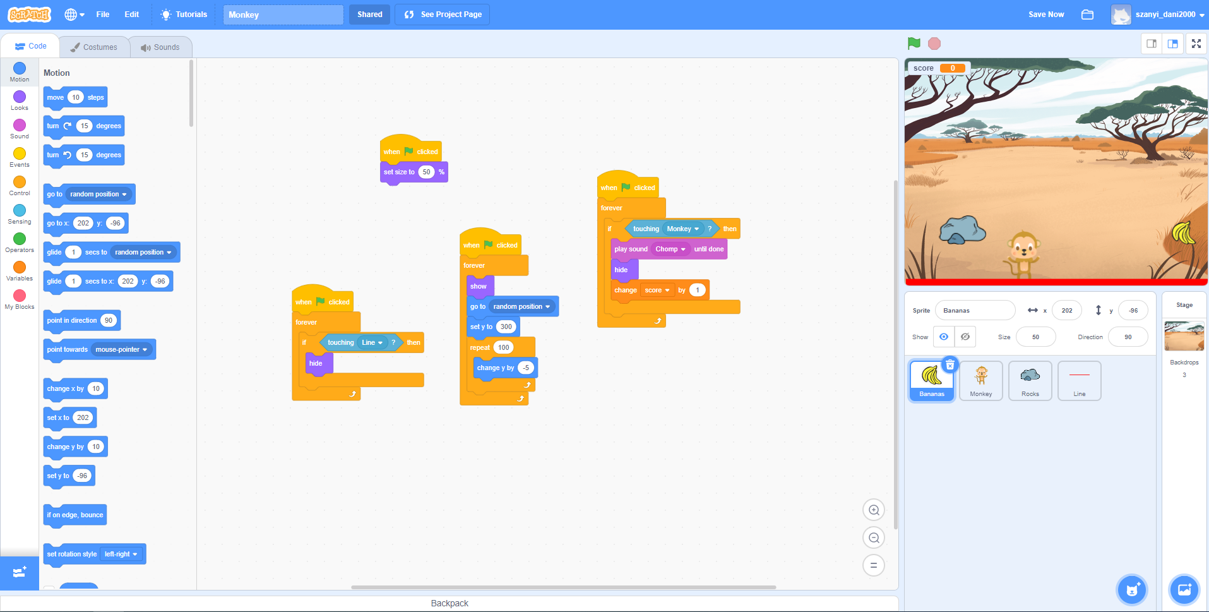Screen dimensions: 1209x612
Task: Reset workspace zoom to default
Action: click(x=874, y=565)
